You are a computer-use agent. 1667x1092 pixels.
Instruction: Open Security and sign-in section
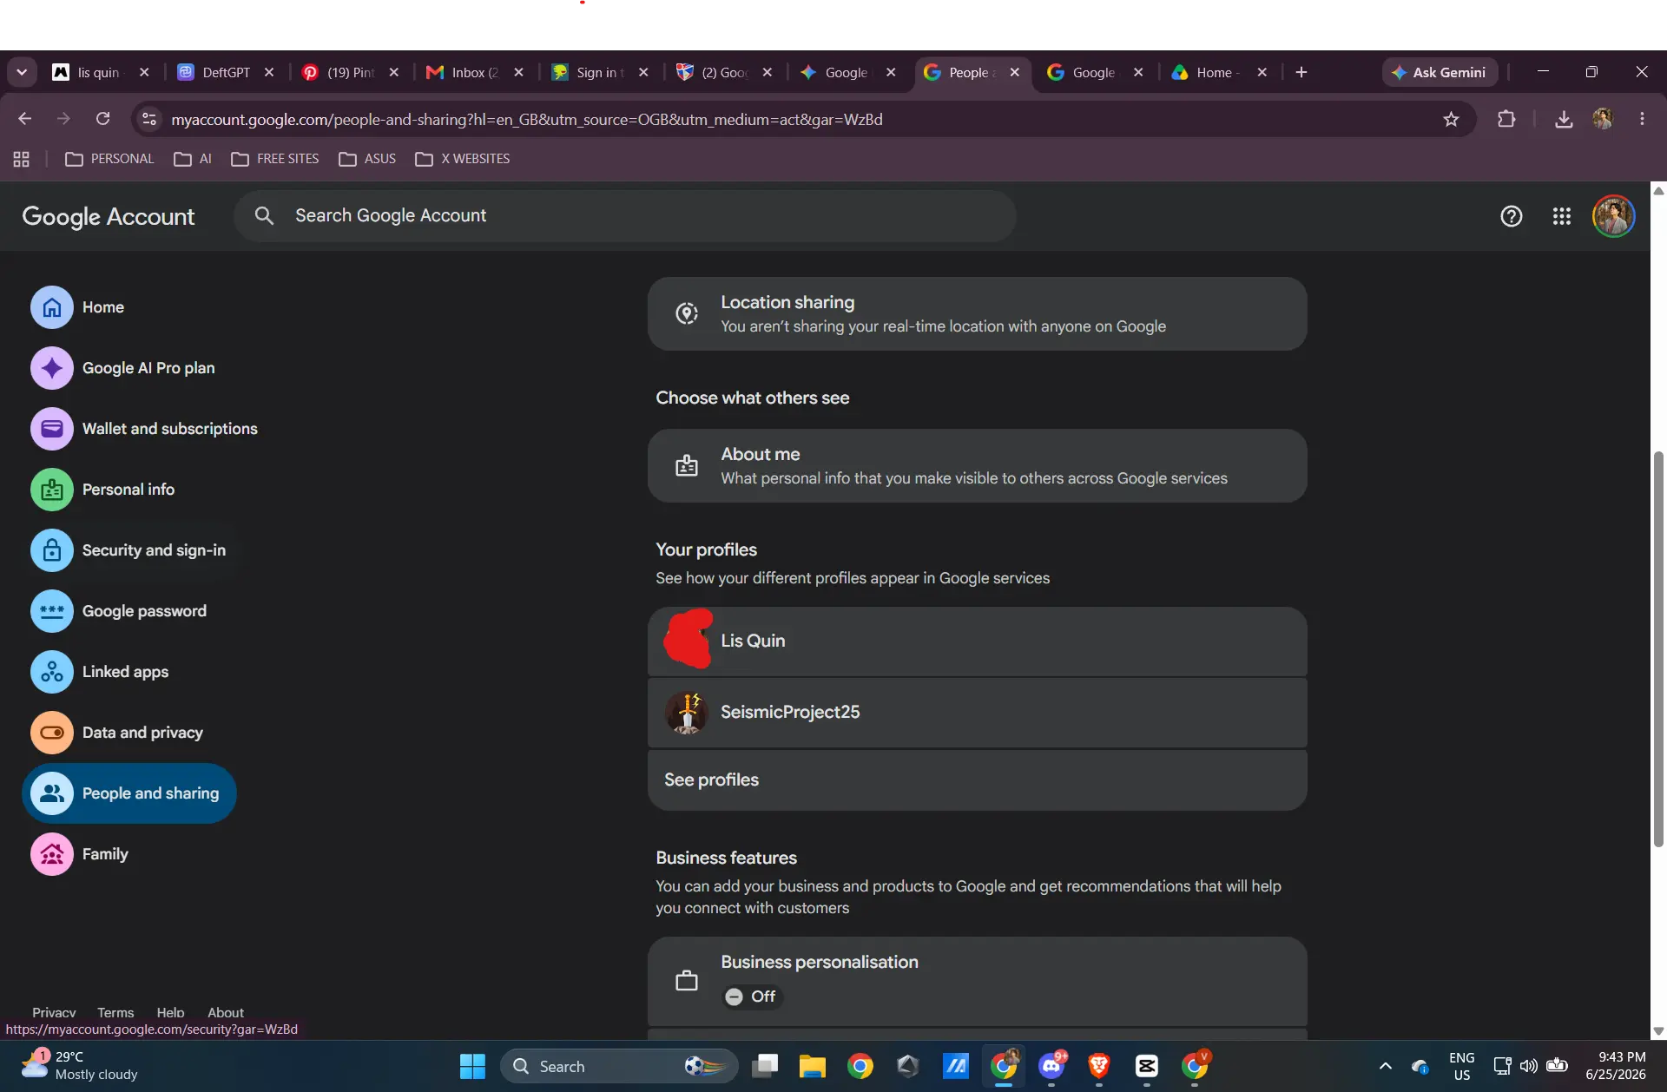point(128,550)
